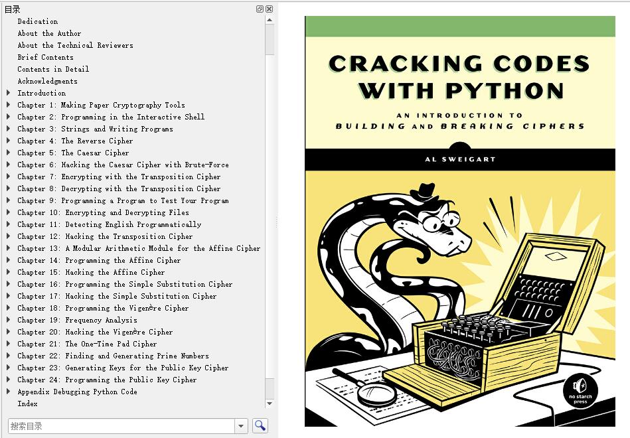This screenshot has width=630, height=438.
Task: Open the Index entry
Action: 27,403
